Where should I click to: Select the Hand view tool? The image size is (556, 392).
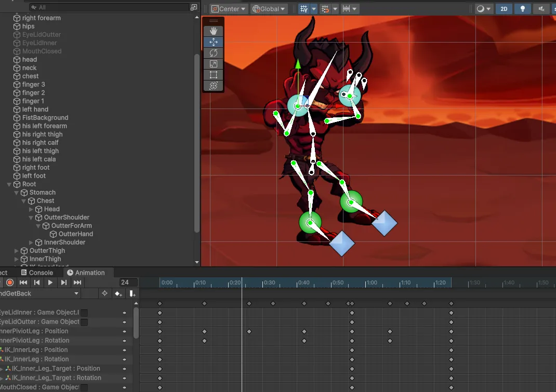click(213, 31)
